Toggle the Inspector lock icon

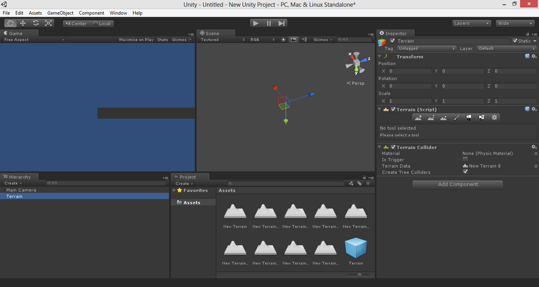point(528,34)
